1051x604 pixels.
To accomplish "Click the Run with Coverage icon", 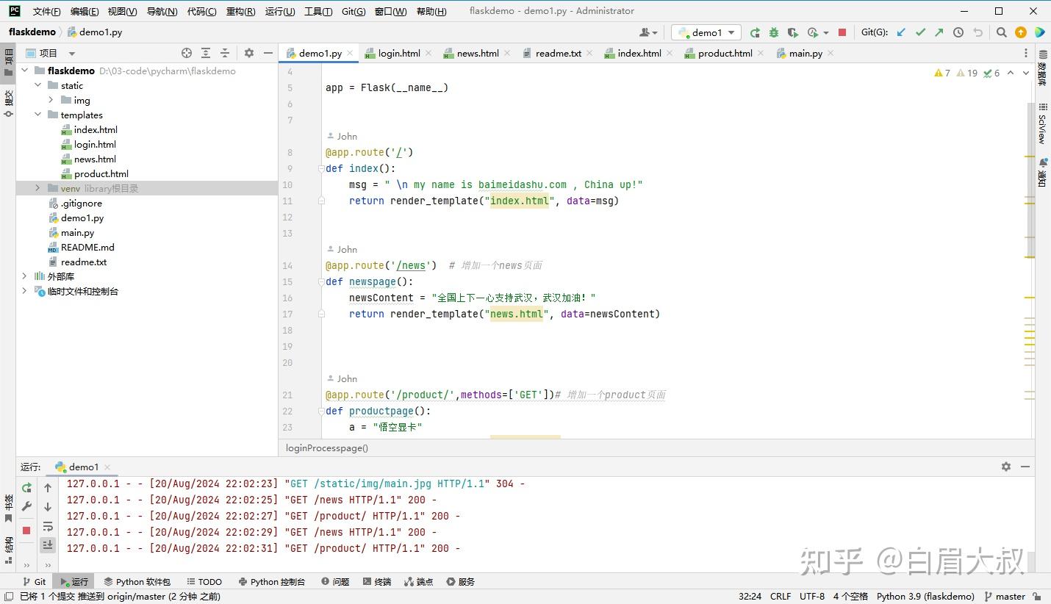I will tap(792, 32).
